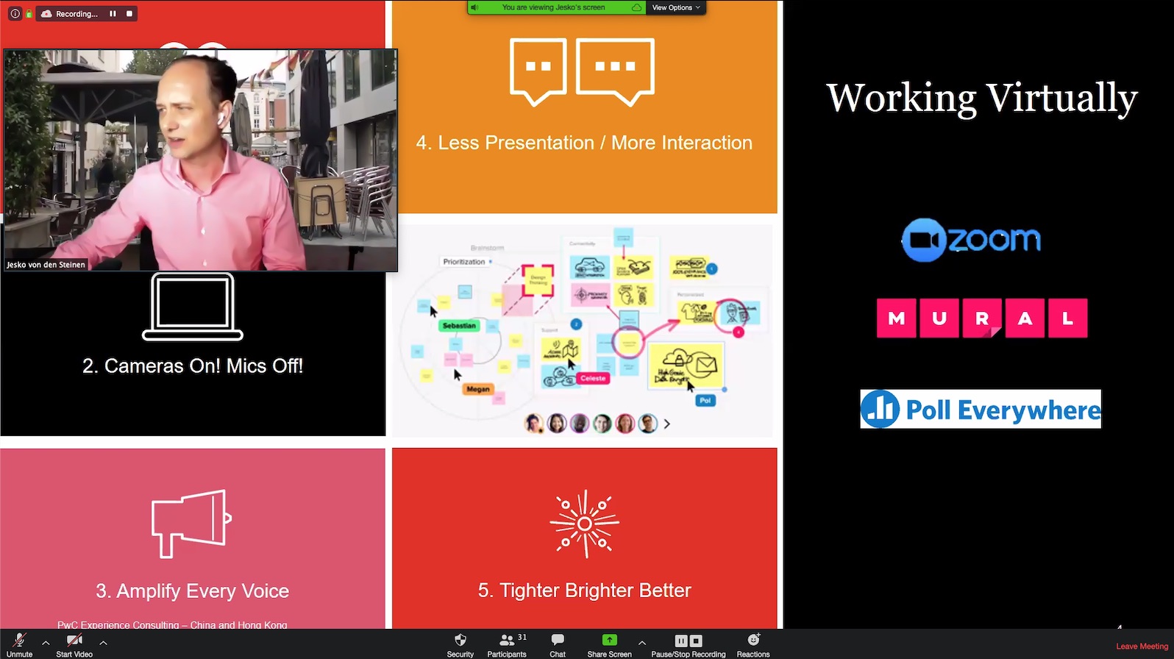Open the Security options
Screen dimensions: 1174x659
point(460,644)
